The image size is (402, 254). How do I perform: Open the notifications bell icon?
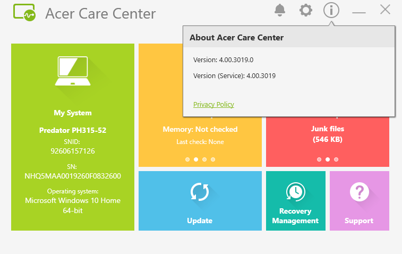click(x=280, y=10)
